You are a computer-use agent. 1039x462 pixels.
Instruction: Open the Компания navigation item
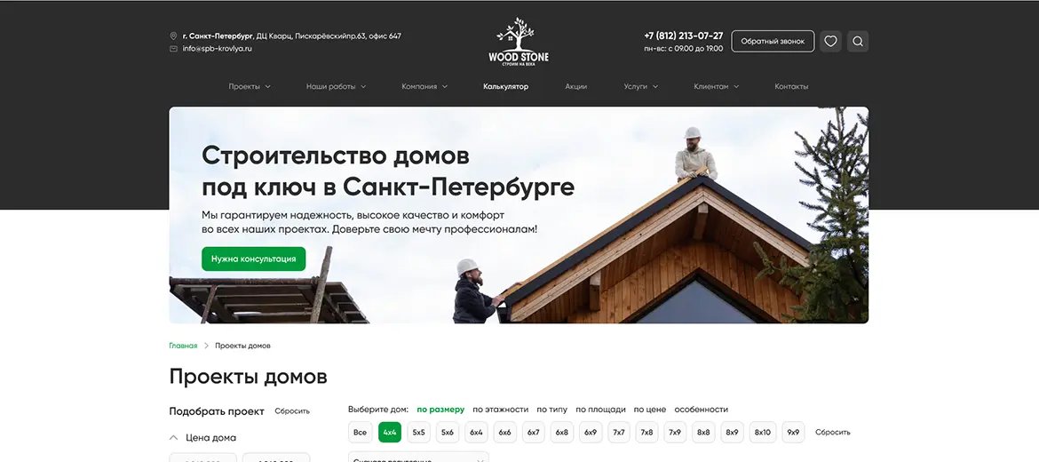pyautogui.click(x=419, y=87)
